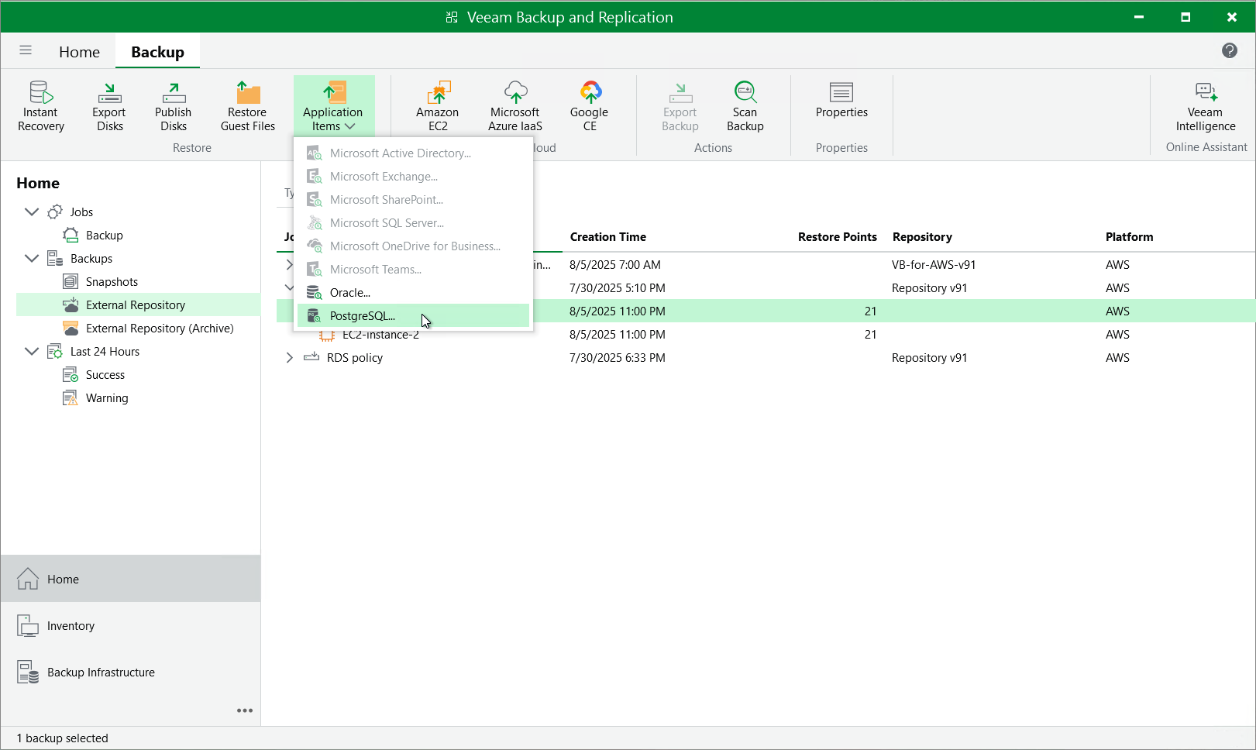Select the Success sessions node
The image size is (1256, 750).
point(105,374)
